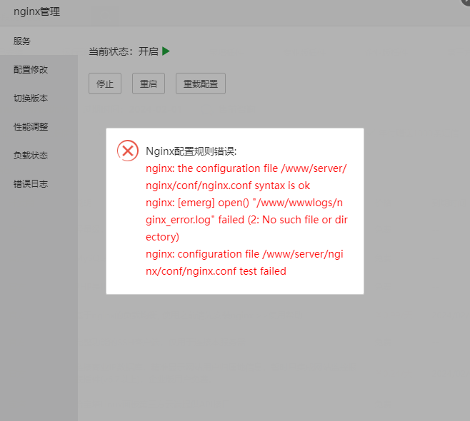Image resolution: width=470 pixels, height=421 pixels.
Task: Click the 当前状态: 开启 status text
Action: point(124,51)
